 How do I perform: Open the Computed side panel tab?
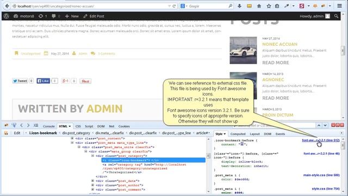238,134
